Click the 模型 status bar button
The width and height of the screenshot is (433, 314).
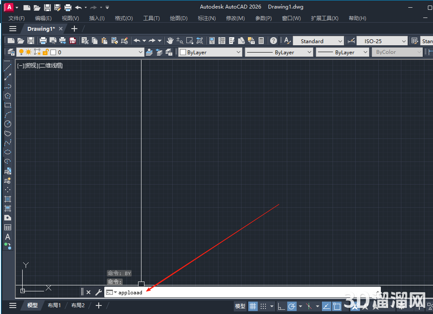(x=240, y=306)
